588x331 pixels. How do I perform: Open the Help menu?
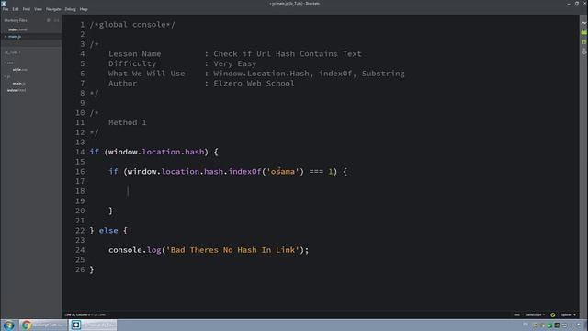coord(84,9)
